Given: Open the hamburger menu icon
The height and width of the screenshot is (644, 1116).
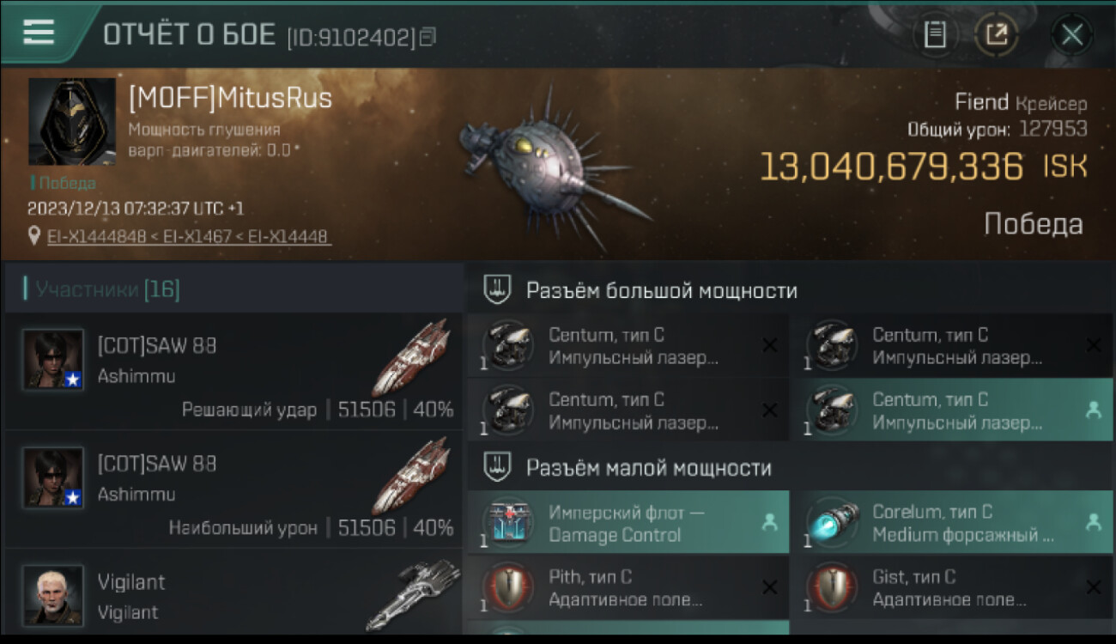Looking at the screenshot, I should (39, 33).
